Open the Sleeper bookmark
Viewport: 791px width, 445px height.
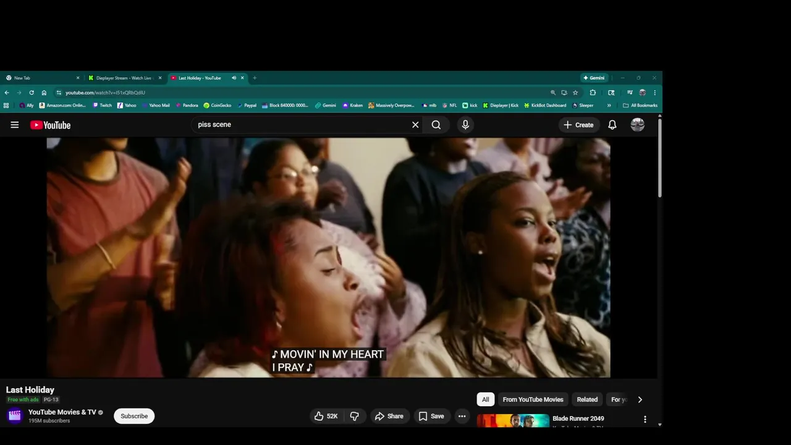coord(583,106)
